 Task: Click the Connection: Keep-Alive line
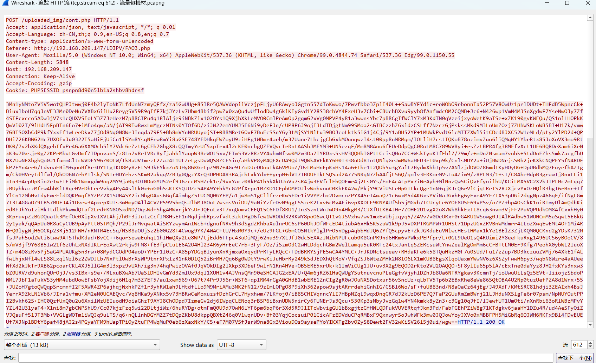pyautogui.click(x=40, y=76)
